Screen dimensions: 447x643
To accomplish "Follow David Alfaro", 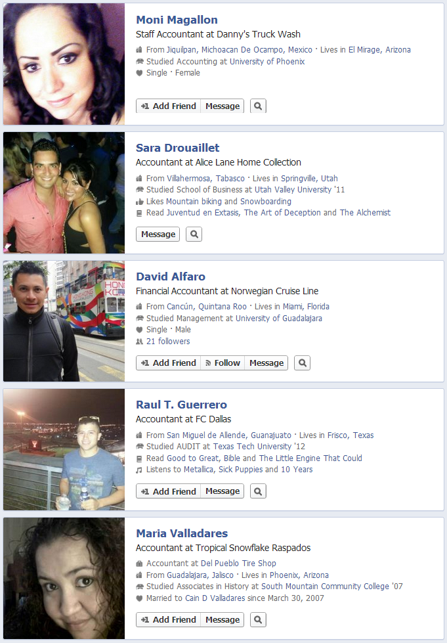I will pos(223,363).
